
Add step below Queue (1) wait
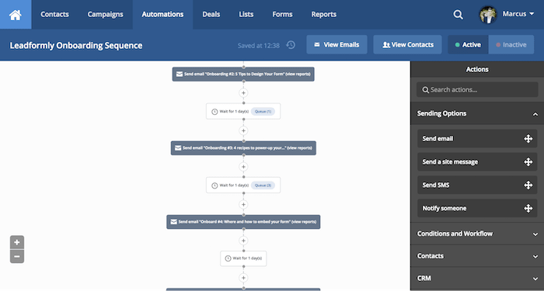point(243,130)
